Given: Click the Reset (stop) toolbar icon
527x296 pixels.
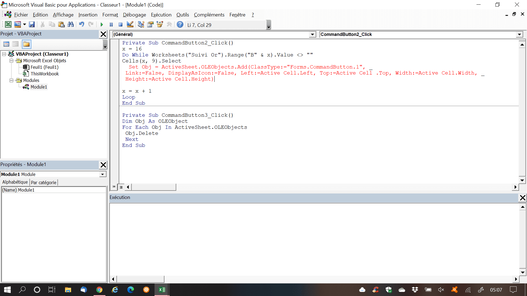Looking at the screenshot, I should point(120,25).
